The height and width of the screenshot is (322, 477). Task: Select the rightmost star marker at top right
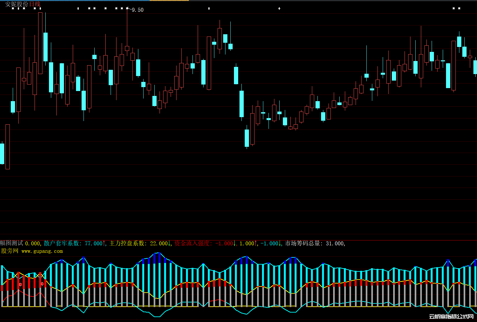click(x=459, y=8)
